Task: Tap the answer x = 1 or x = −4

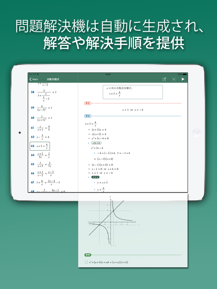Action: pyautogui.click(x=133, y=110)
